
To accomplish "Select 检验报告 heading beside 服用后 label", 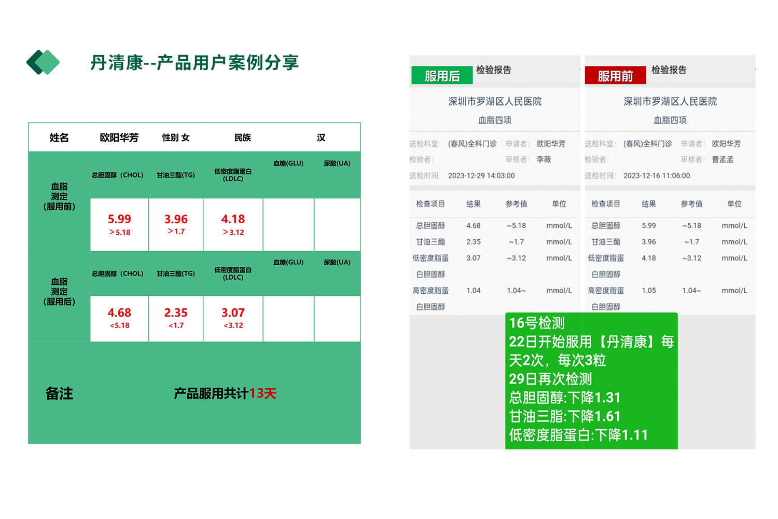I will 494,70.
